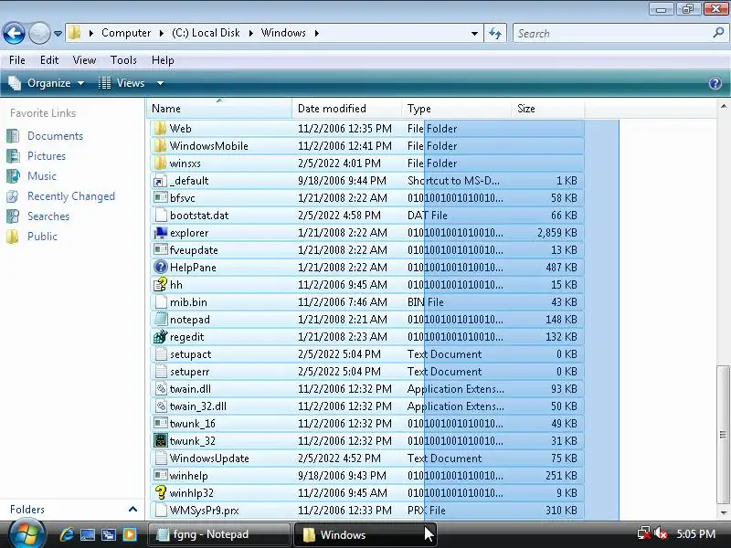This screenshot has width=731, height=548.
Task: Select the twunk_16 file name
Action: click(x=192, y=424)
